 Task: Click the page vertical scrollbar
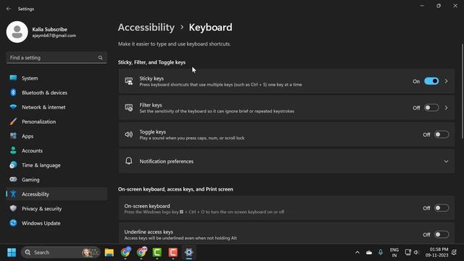click(x=462, y=91)
